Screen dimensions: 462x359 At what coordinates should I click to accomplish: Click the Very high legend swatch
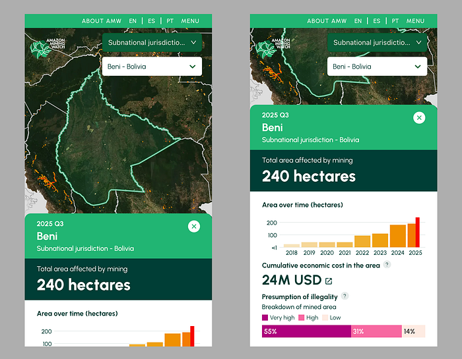[265, 318]
